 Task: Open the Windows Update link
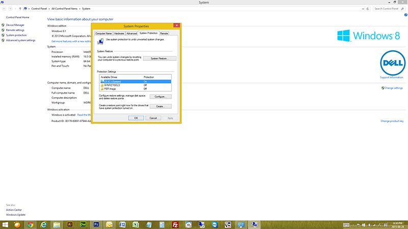[16, 215]
